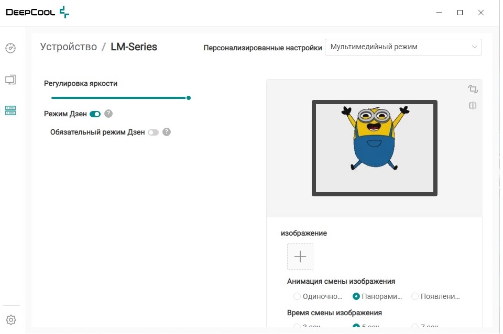Add a new image with plus tile
The height and width of the screenshot is (334, 503).
300,257
